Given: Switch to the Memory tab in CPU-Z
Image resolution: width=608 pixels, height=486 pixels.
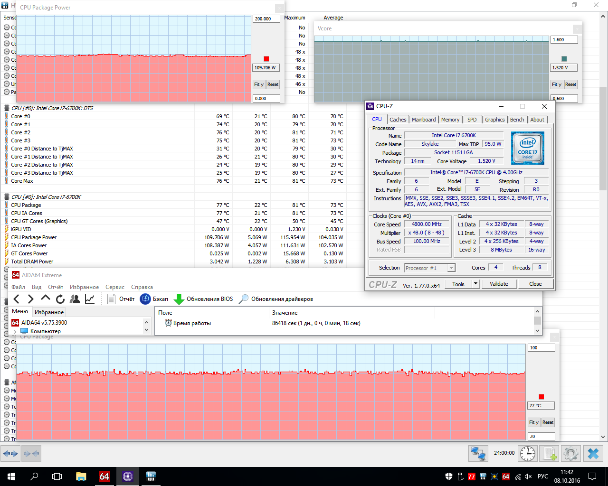Looking at the screenshot, I should [x=450, y=120].
